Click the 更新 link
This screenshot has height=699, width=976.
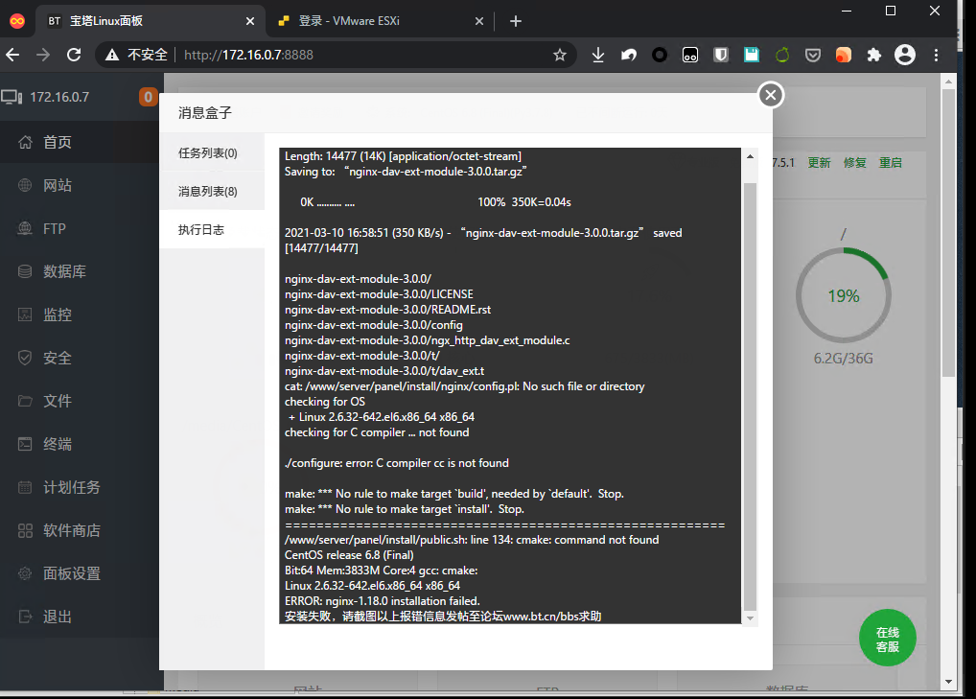click(819, 162)
